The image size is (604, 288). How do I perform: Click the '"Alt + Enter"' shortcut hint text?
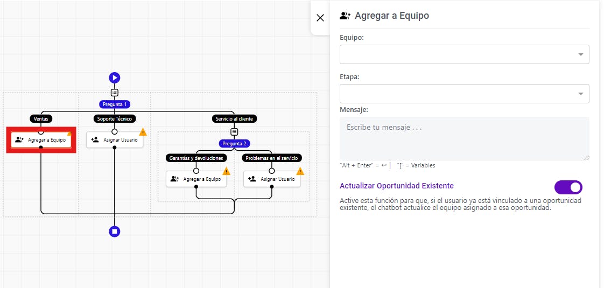pyautogui.click(x=365, y=166)
